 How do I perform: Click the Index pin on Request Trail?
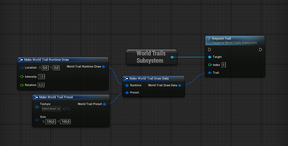point(210,65)
